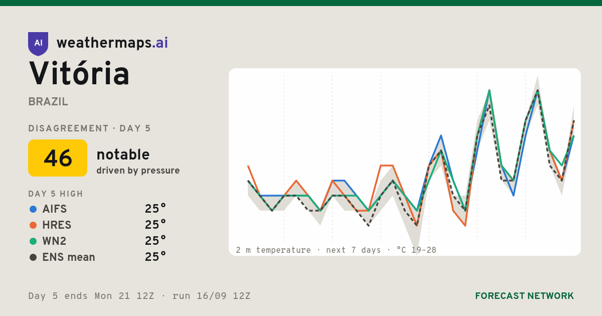602x316 pixels.
Task: Select the ENS mean label
Action: pyautogui.click(x=69, y=257)
